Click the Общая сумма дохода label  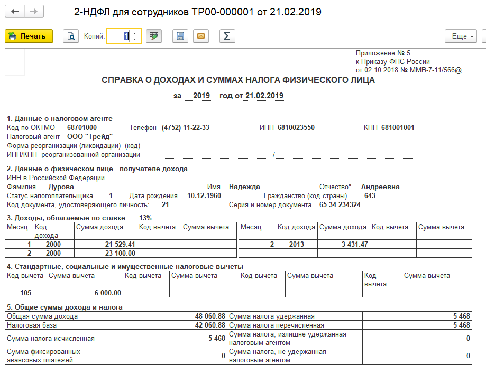pos(42,316)
